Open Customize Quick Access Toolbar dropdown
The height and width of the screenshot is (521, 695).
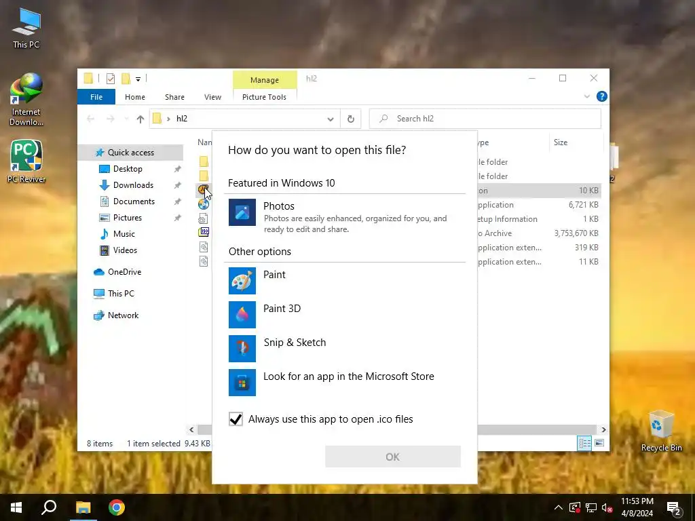(x=138, y=79)
